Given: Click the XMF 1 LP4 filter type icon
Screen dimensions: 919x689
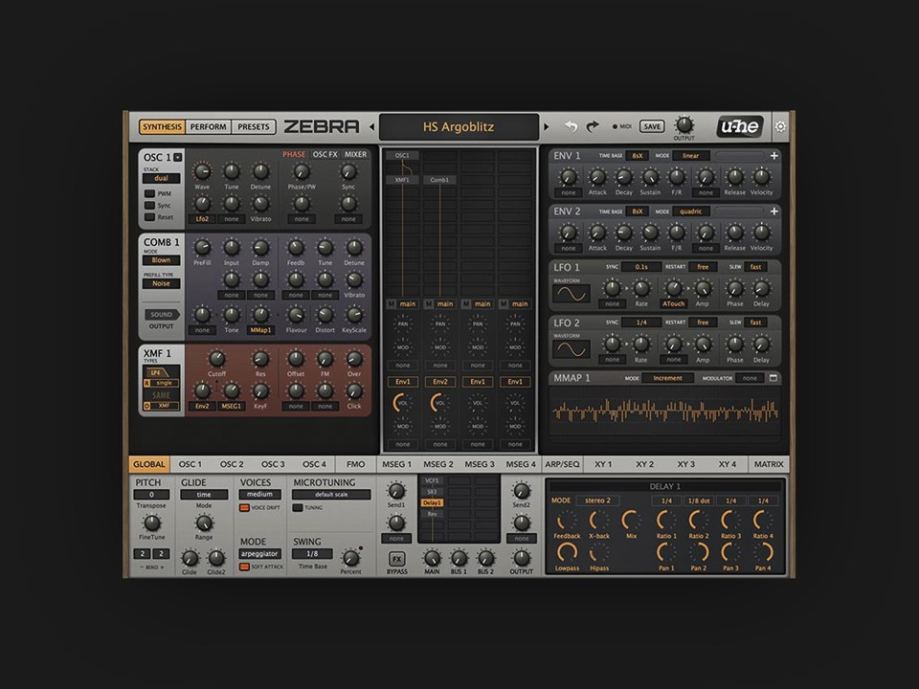Looking at the screenshot, I should [157, 372].
